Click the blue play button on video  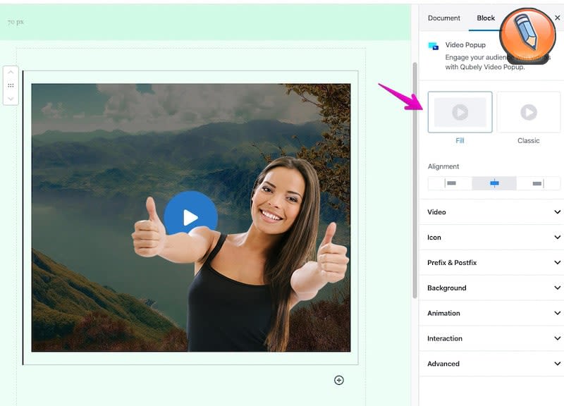click(x=190, y=217)
